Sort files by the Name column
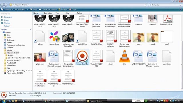This screenshot has height=103, width=183. click(38, 13)
